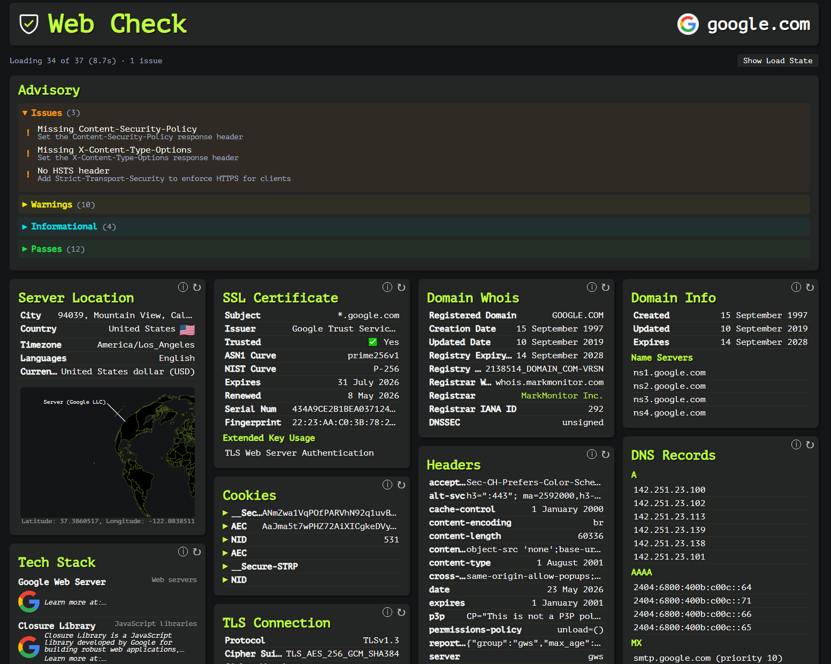
Task: Follow Learn more link under Closure Library
Action: coord(75,659)
